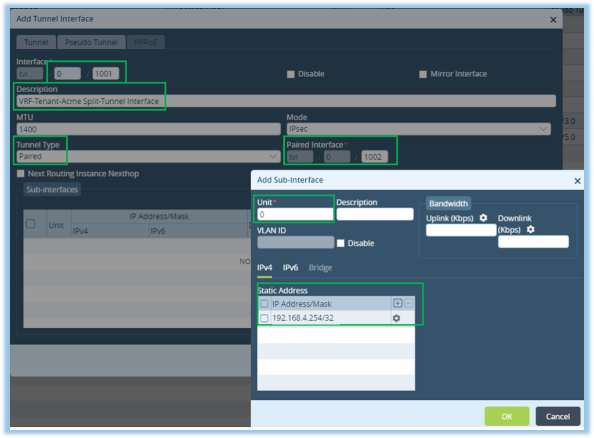
Task: Click Cancel to discard the sub-interface
Action: pyautogui.click(x=557, y=416)
